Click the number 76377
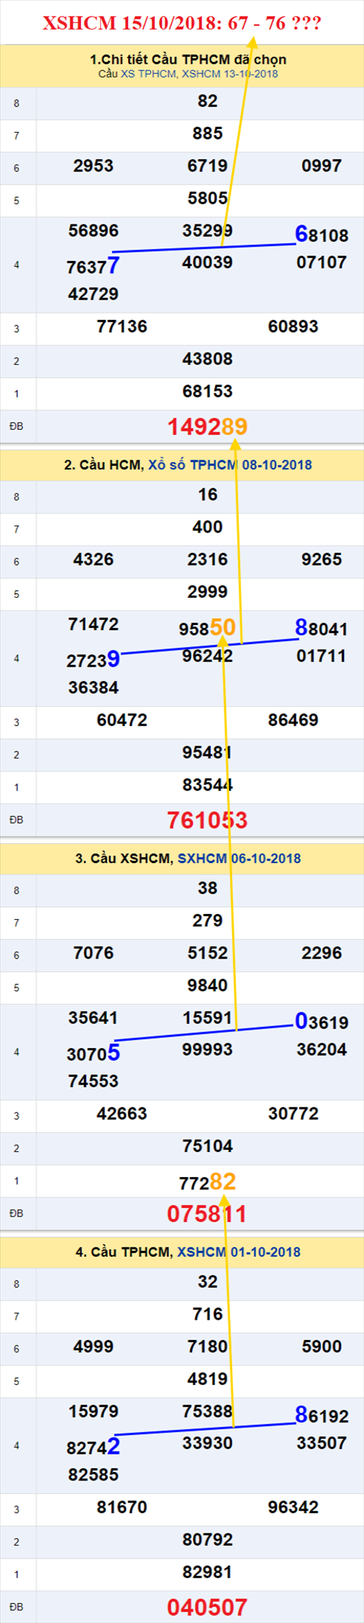The height and width of the screenshot is (1623, 364). 93,266
